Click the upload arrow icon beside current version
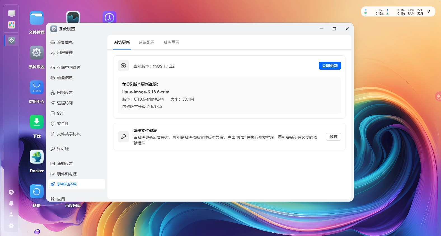 pyautogui.click(x=123, y=66)
